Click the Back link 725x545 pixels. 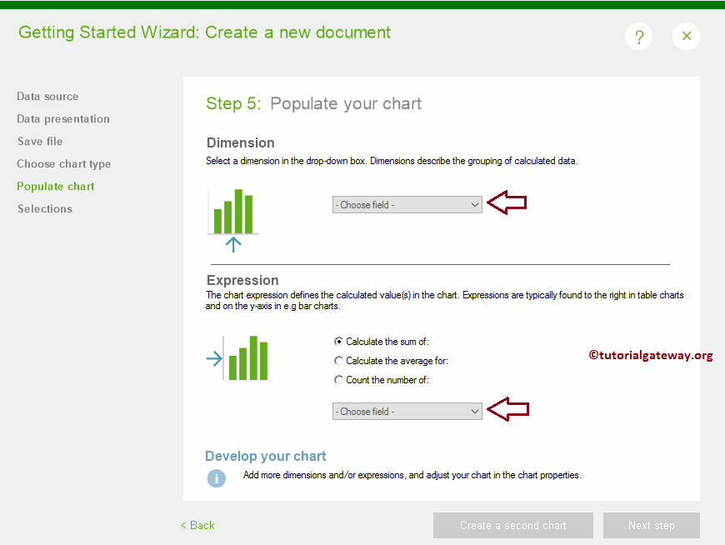pos(197,525)
